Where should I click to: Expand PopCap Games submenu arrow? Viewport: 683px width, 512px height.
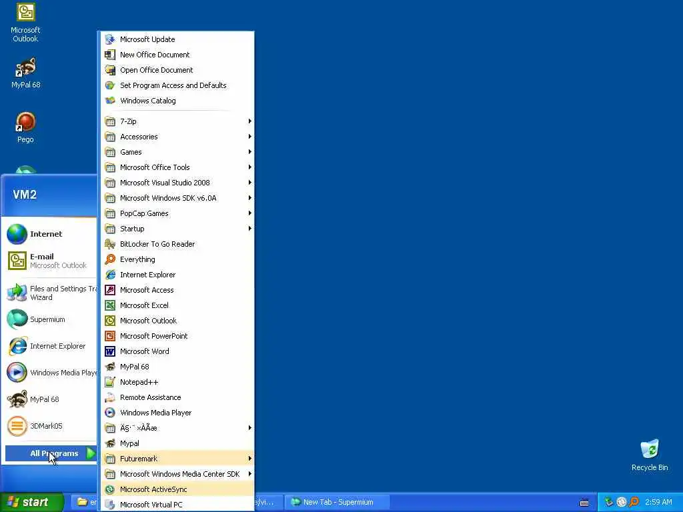[249, 213]
